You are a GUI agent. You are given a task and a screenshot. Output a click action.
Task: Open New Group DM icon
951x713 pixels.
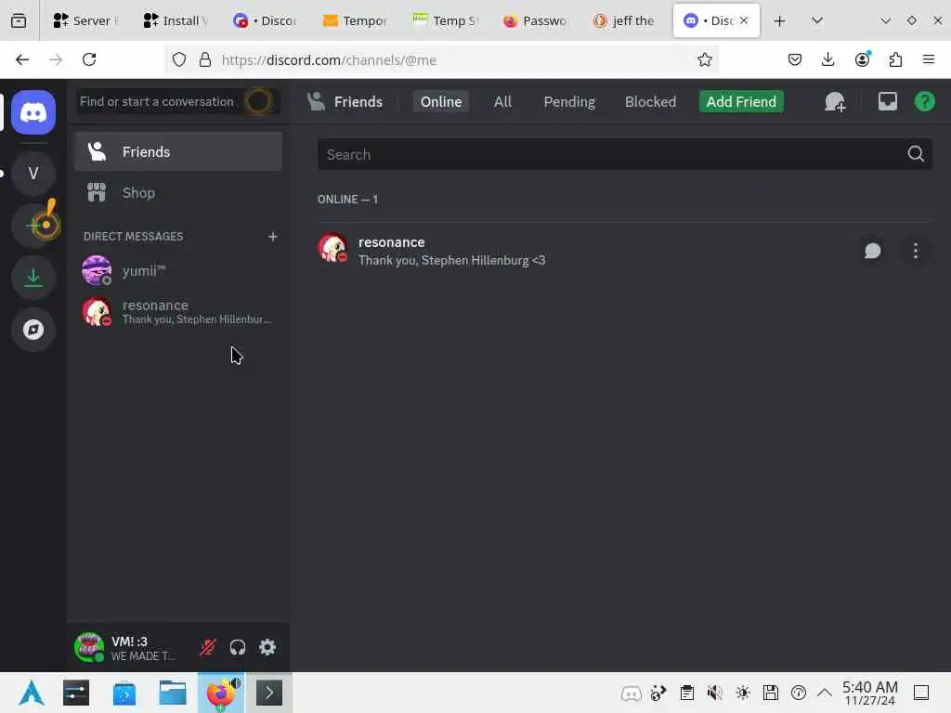click(x=835, y=101)
